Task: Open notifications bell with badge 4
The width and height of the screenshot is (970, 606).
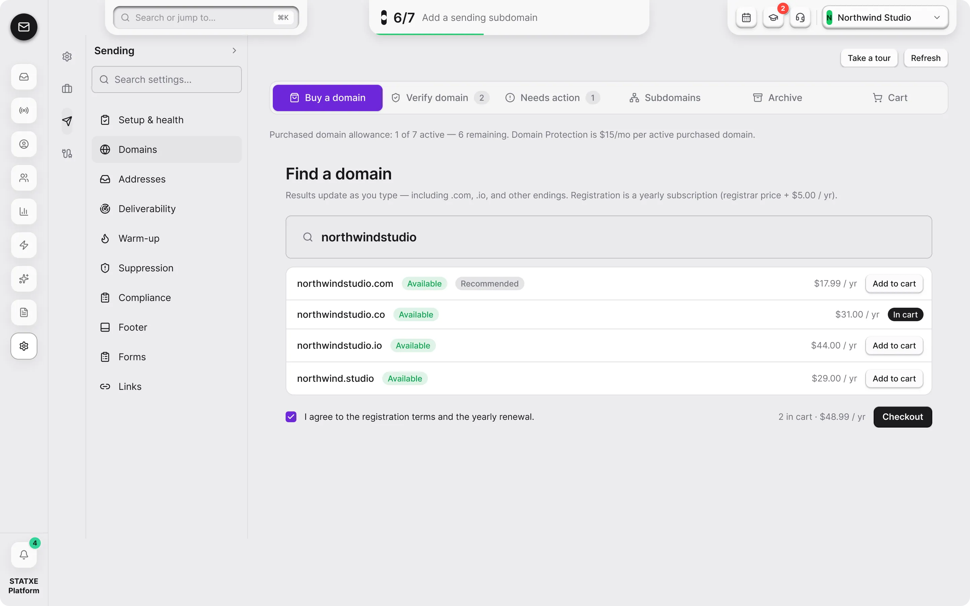Action: pyautogui.click(x=24, y=555)
